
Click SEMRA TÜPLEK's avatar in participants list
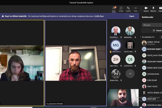click(x=144, y=43)
